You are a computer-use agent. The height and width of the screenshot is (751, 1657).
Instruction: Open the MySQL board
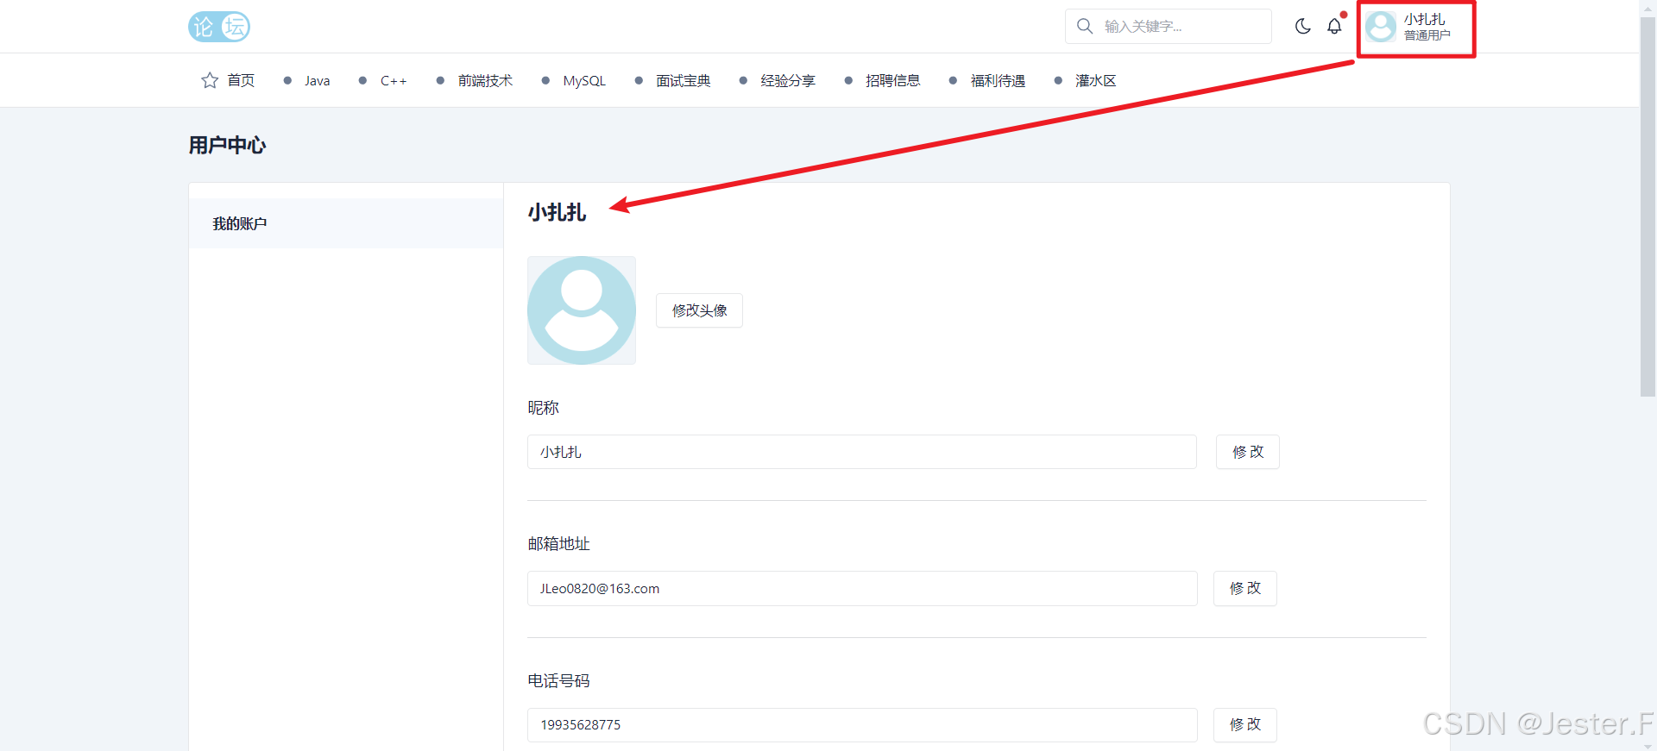584,80
